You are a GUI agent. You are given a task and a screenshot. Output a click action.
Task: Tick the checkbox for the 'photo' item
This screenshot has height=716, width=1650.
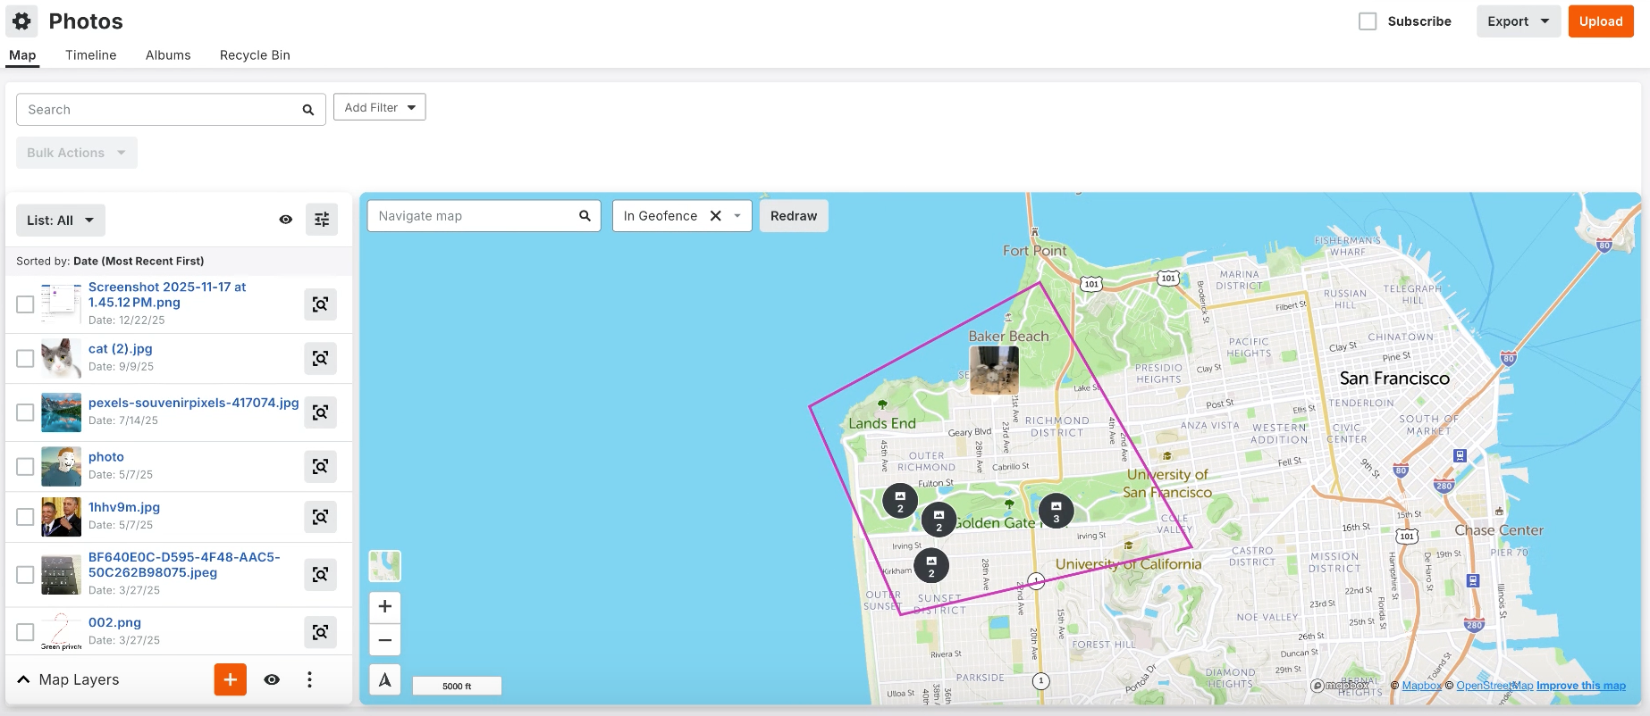click(x=25, y=467)
